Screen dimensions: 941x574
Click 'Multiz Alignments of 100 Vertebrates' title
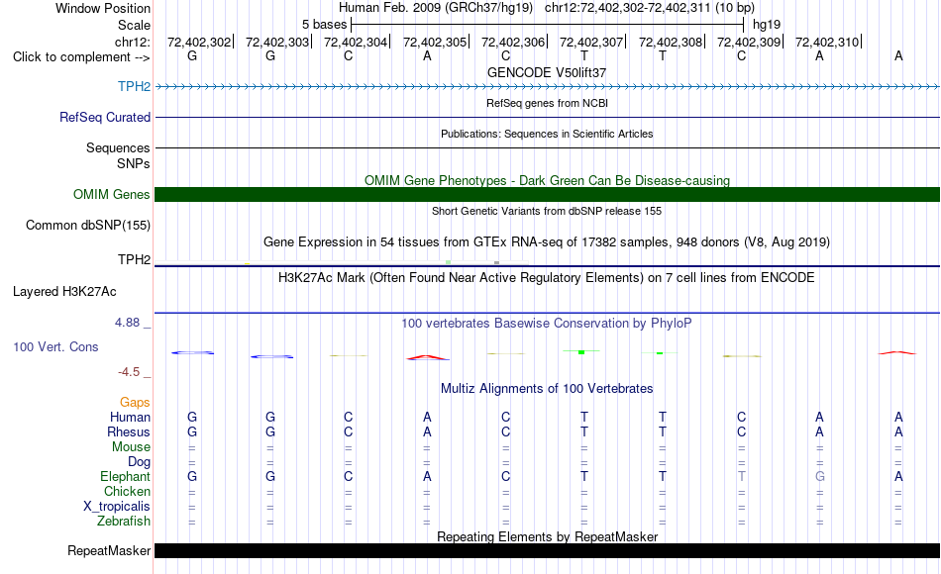coord(547,389)
